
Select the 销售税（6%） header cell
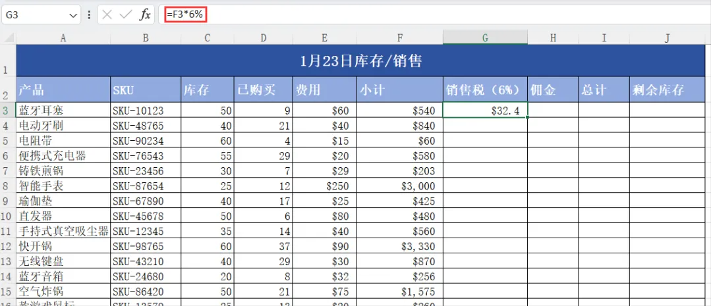pos(485,90)
